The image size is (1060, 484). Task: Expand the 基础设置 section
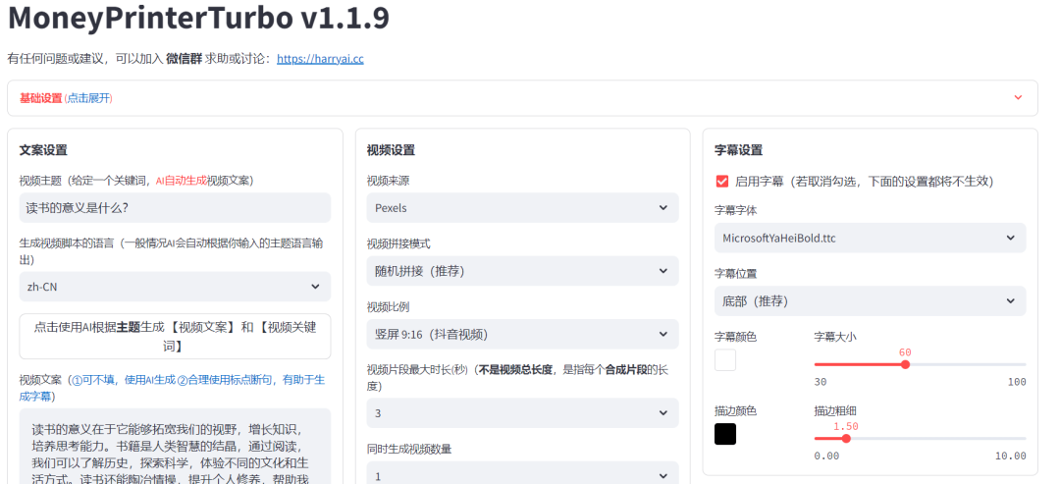coord(522,98)
